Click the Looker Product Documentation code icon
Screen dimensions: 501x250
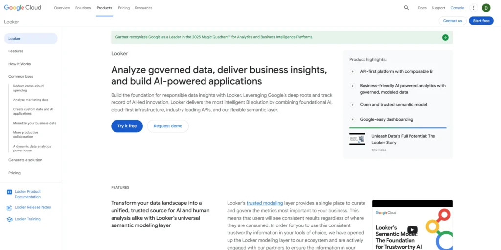[9, 192]
